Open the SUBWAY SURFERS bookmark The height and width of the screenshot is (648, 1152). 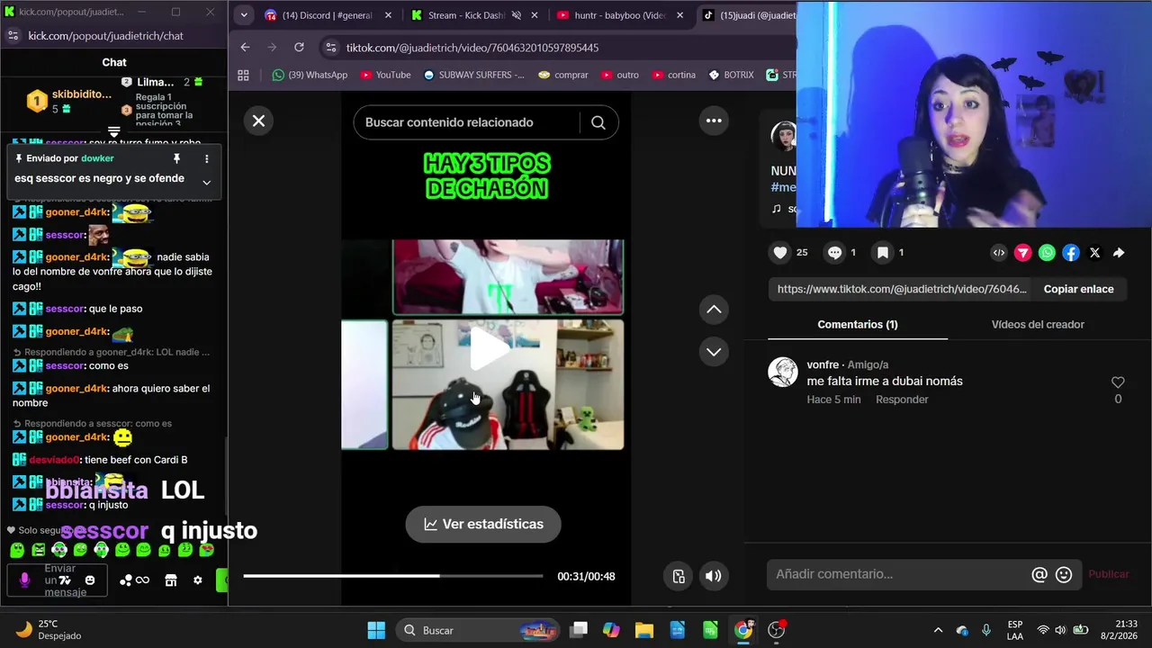(x=473, y=75)
